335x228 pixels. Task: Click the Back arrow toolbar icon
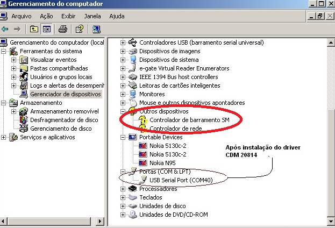click(5, 29)
